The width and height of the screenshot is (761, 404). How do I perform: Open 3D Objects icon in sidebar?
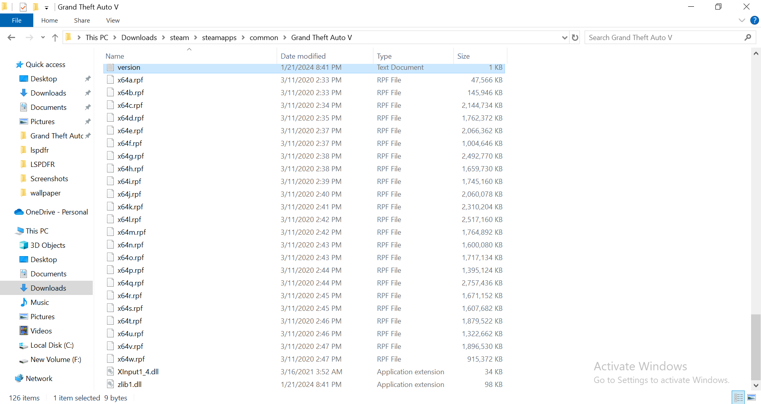24,245
